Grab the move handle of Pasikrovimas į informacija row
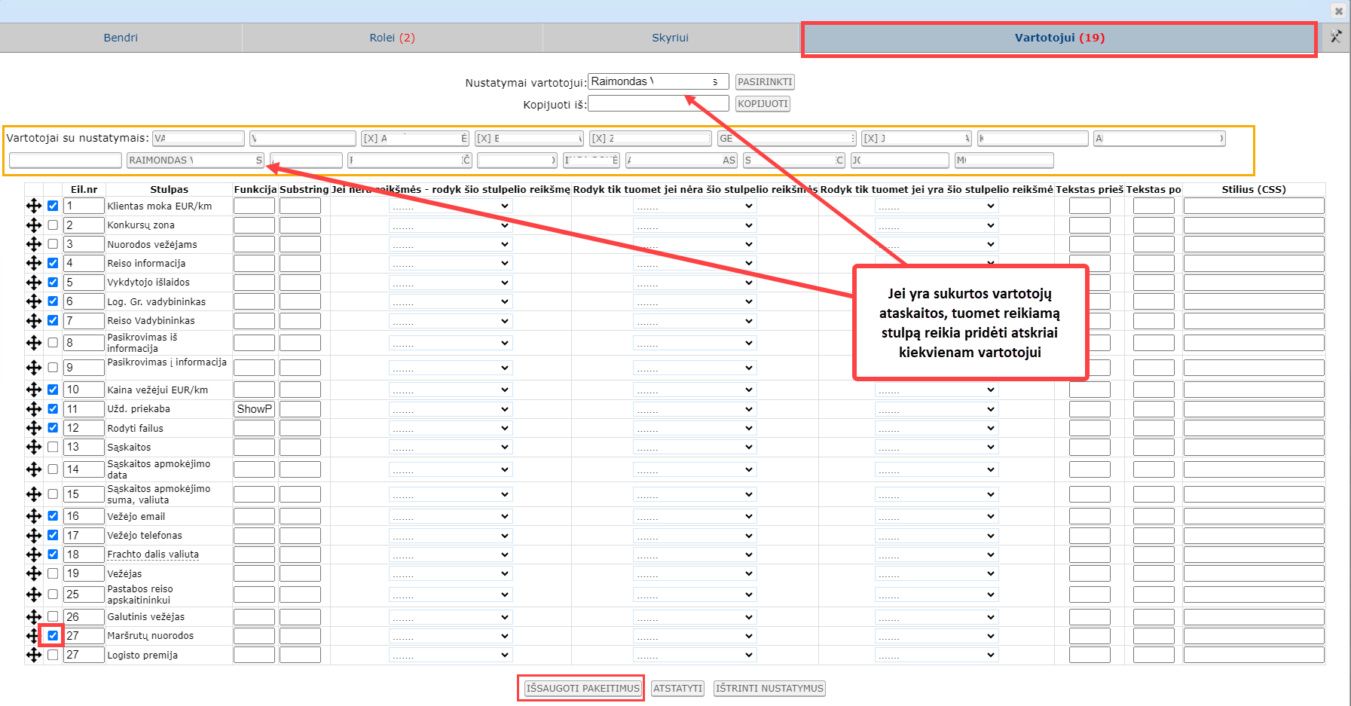The image size is (1351, 706). tap(34, 368)
